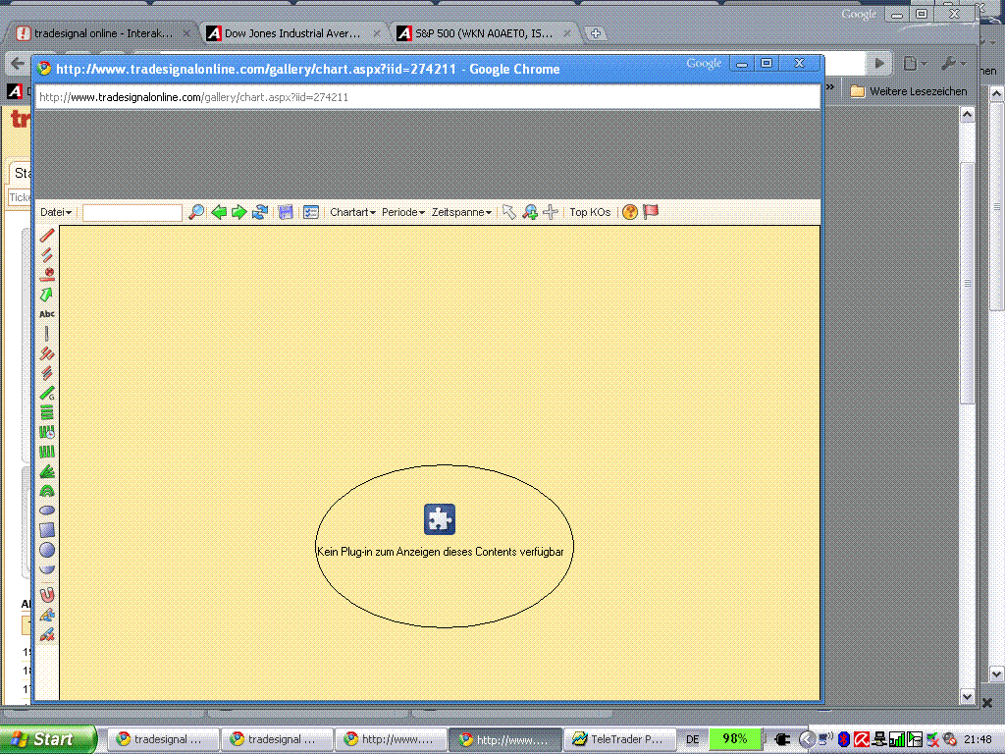
Task: Open the Avira antivirus tray icon
Action: point(862,739)
